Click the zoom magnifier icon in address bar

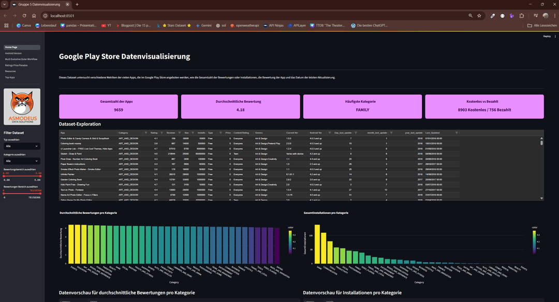(x=470, y=16)
